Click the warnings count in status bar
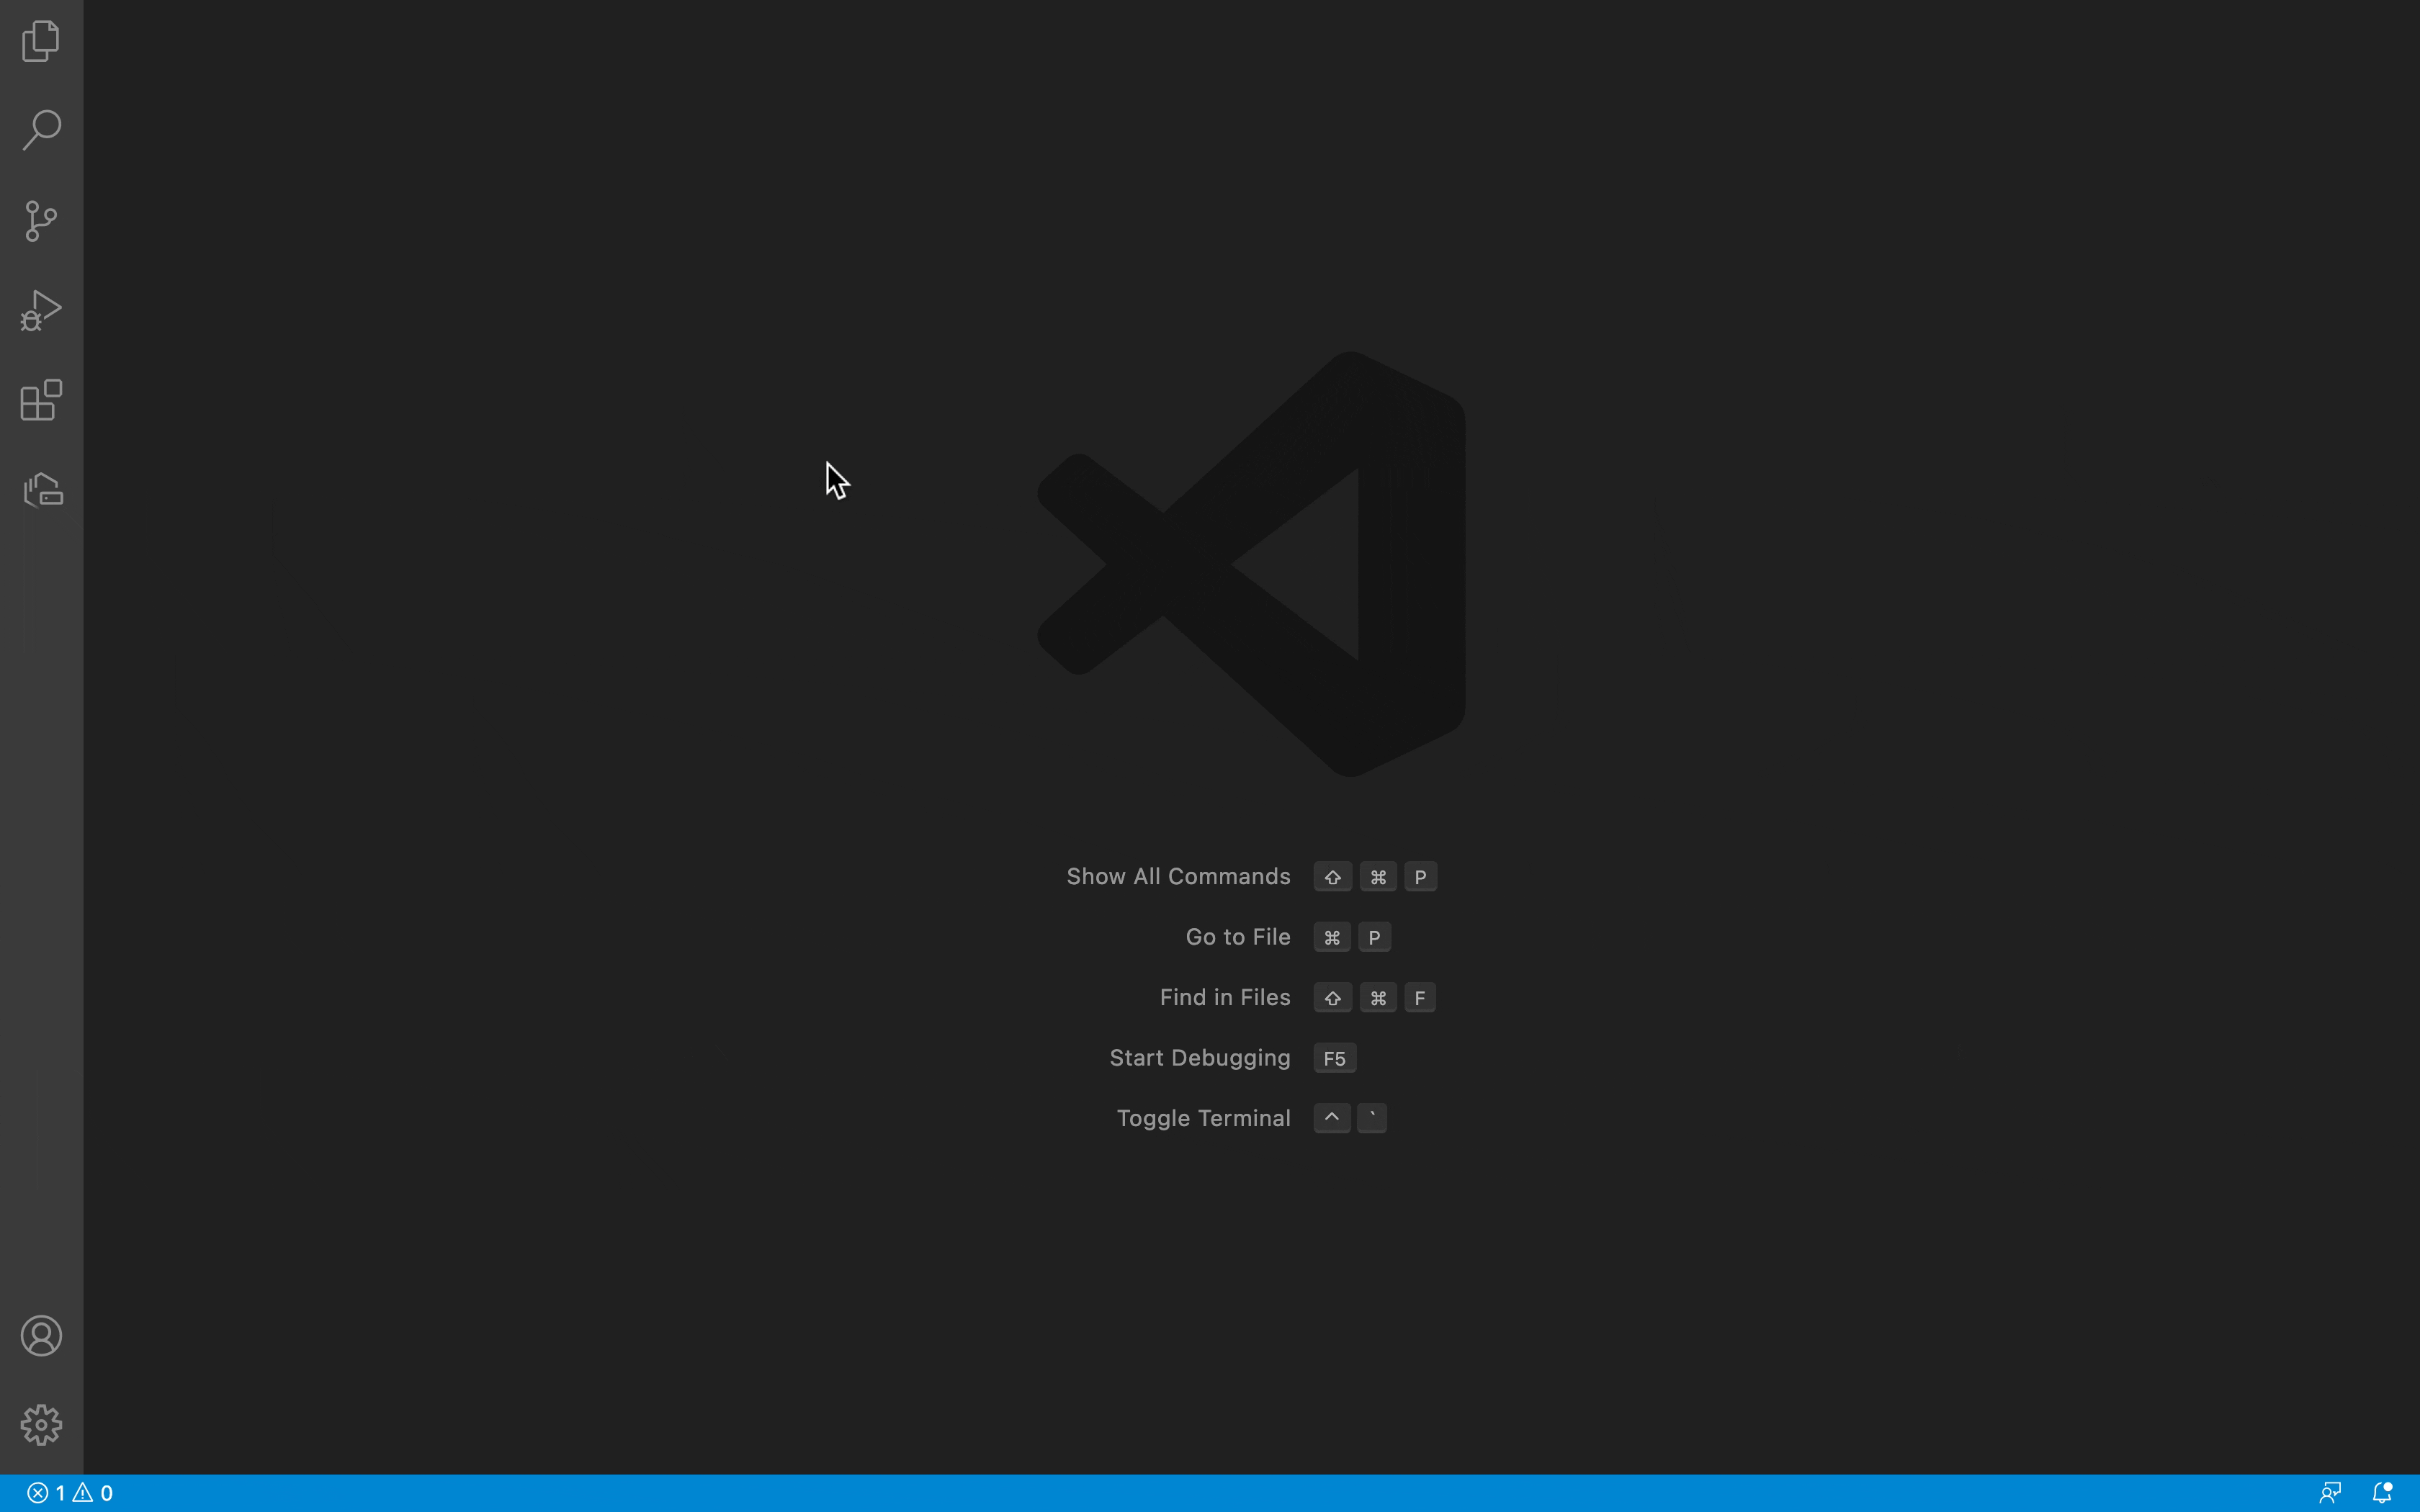Image resolution: width=2420 pixels, height=1512 pixels. (93, 1493)
